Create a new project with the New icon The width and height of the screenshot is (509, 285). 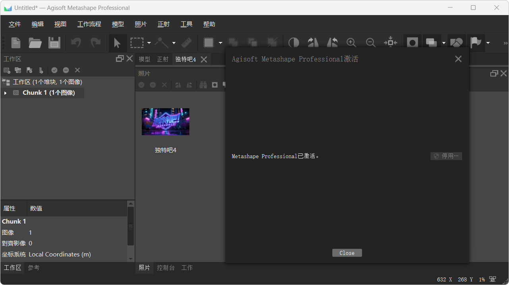click(x=15, y=43)
